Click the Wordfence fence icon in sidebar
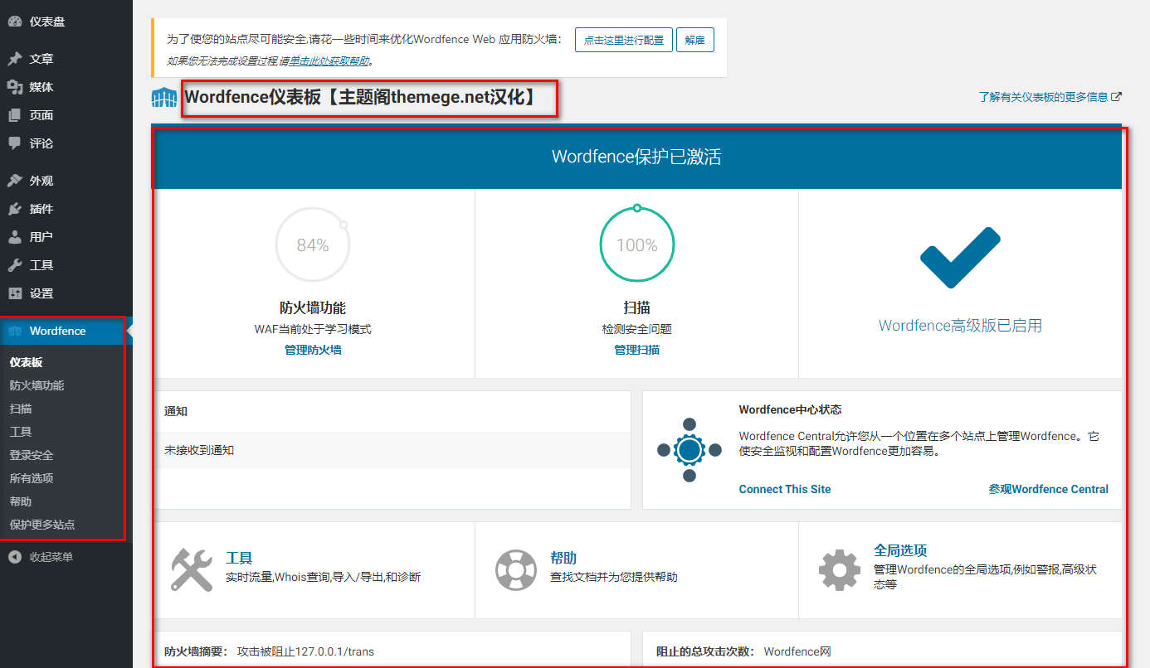 (x=15, y=331)
